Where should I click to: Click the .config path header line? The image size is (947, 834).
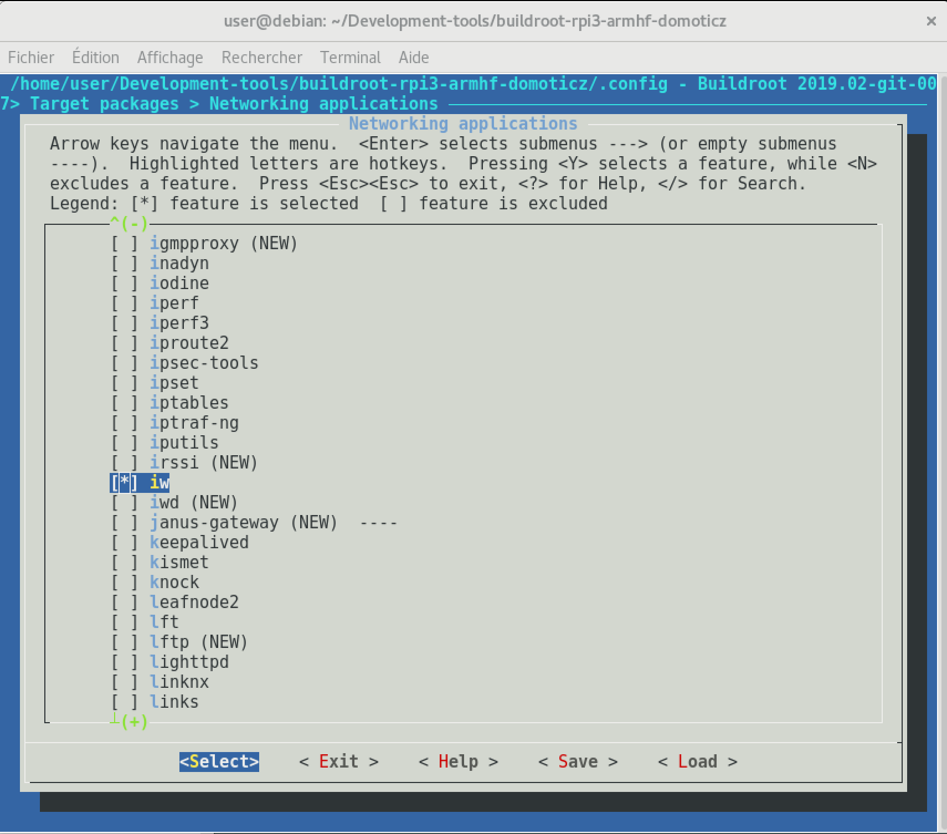coord(473,84)
